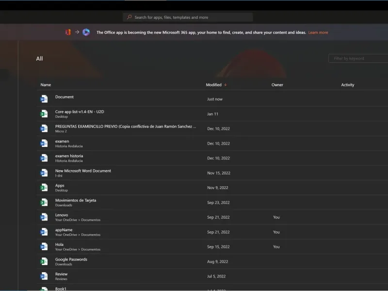Focus the Search for apps, files, templates field
This screenshot has width=388, height=291.
(x=188, y=17)
